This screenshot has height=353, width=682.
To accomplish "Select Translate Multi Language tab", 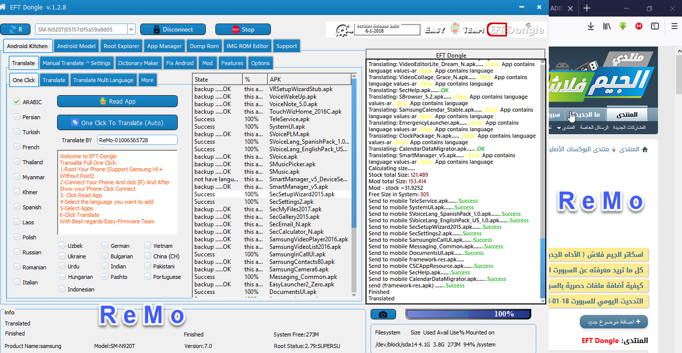I will click(x=103, y=80).
